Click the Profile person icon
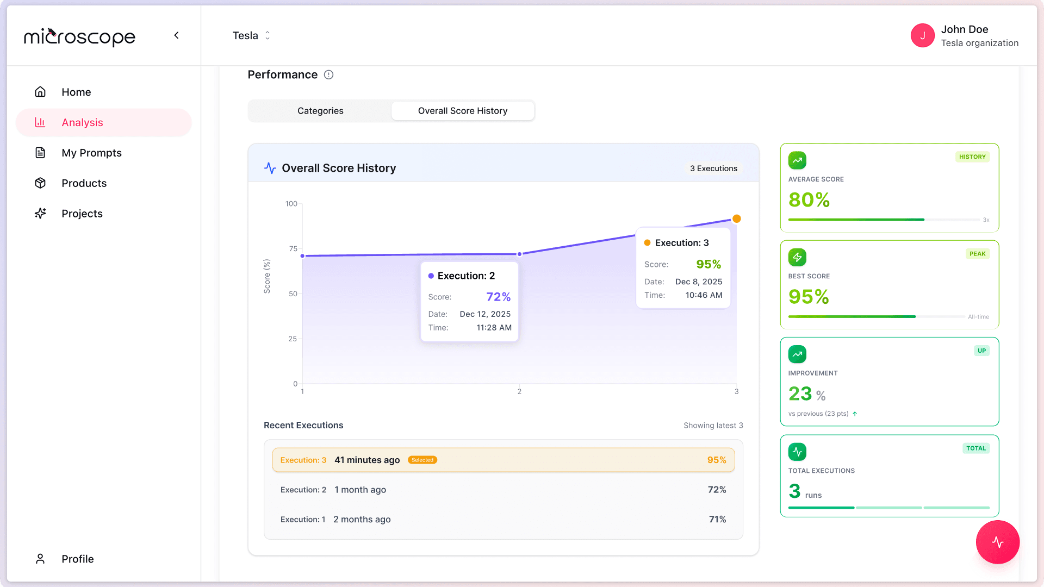1044x587 pixels. [x=40, y=559]
